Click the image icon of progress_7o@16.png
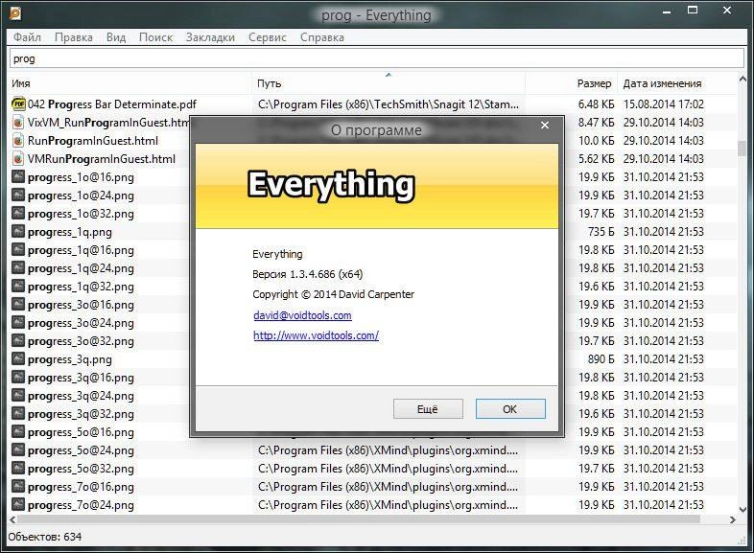 [18, 487]
